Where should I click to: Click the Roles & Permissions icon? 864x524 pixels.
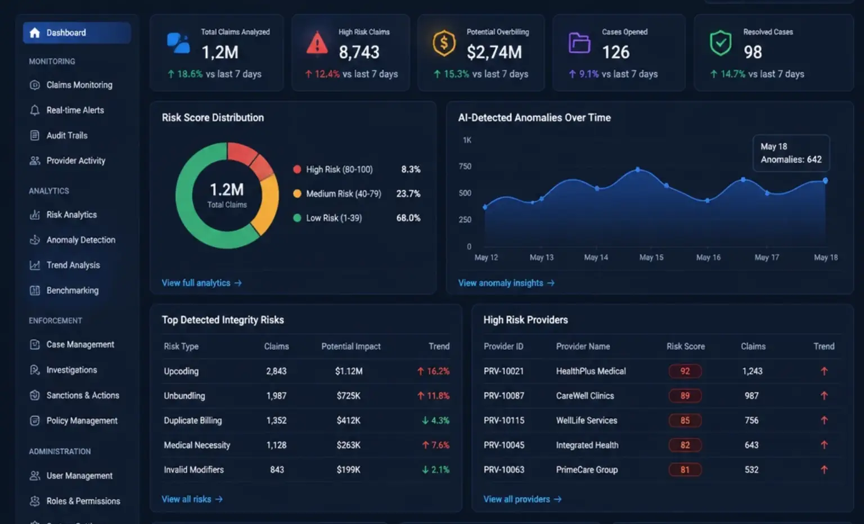(x=35, y=501)
